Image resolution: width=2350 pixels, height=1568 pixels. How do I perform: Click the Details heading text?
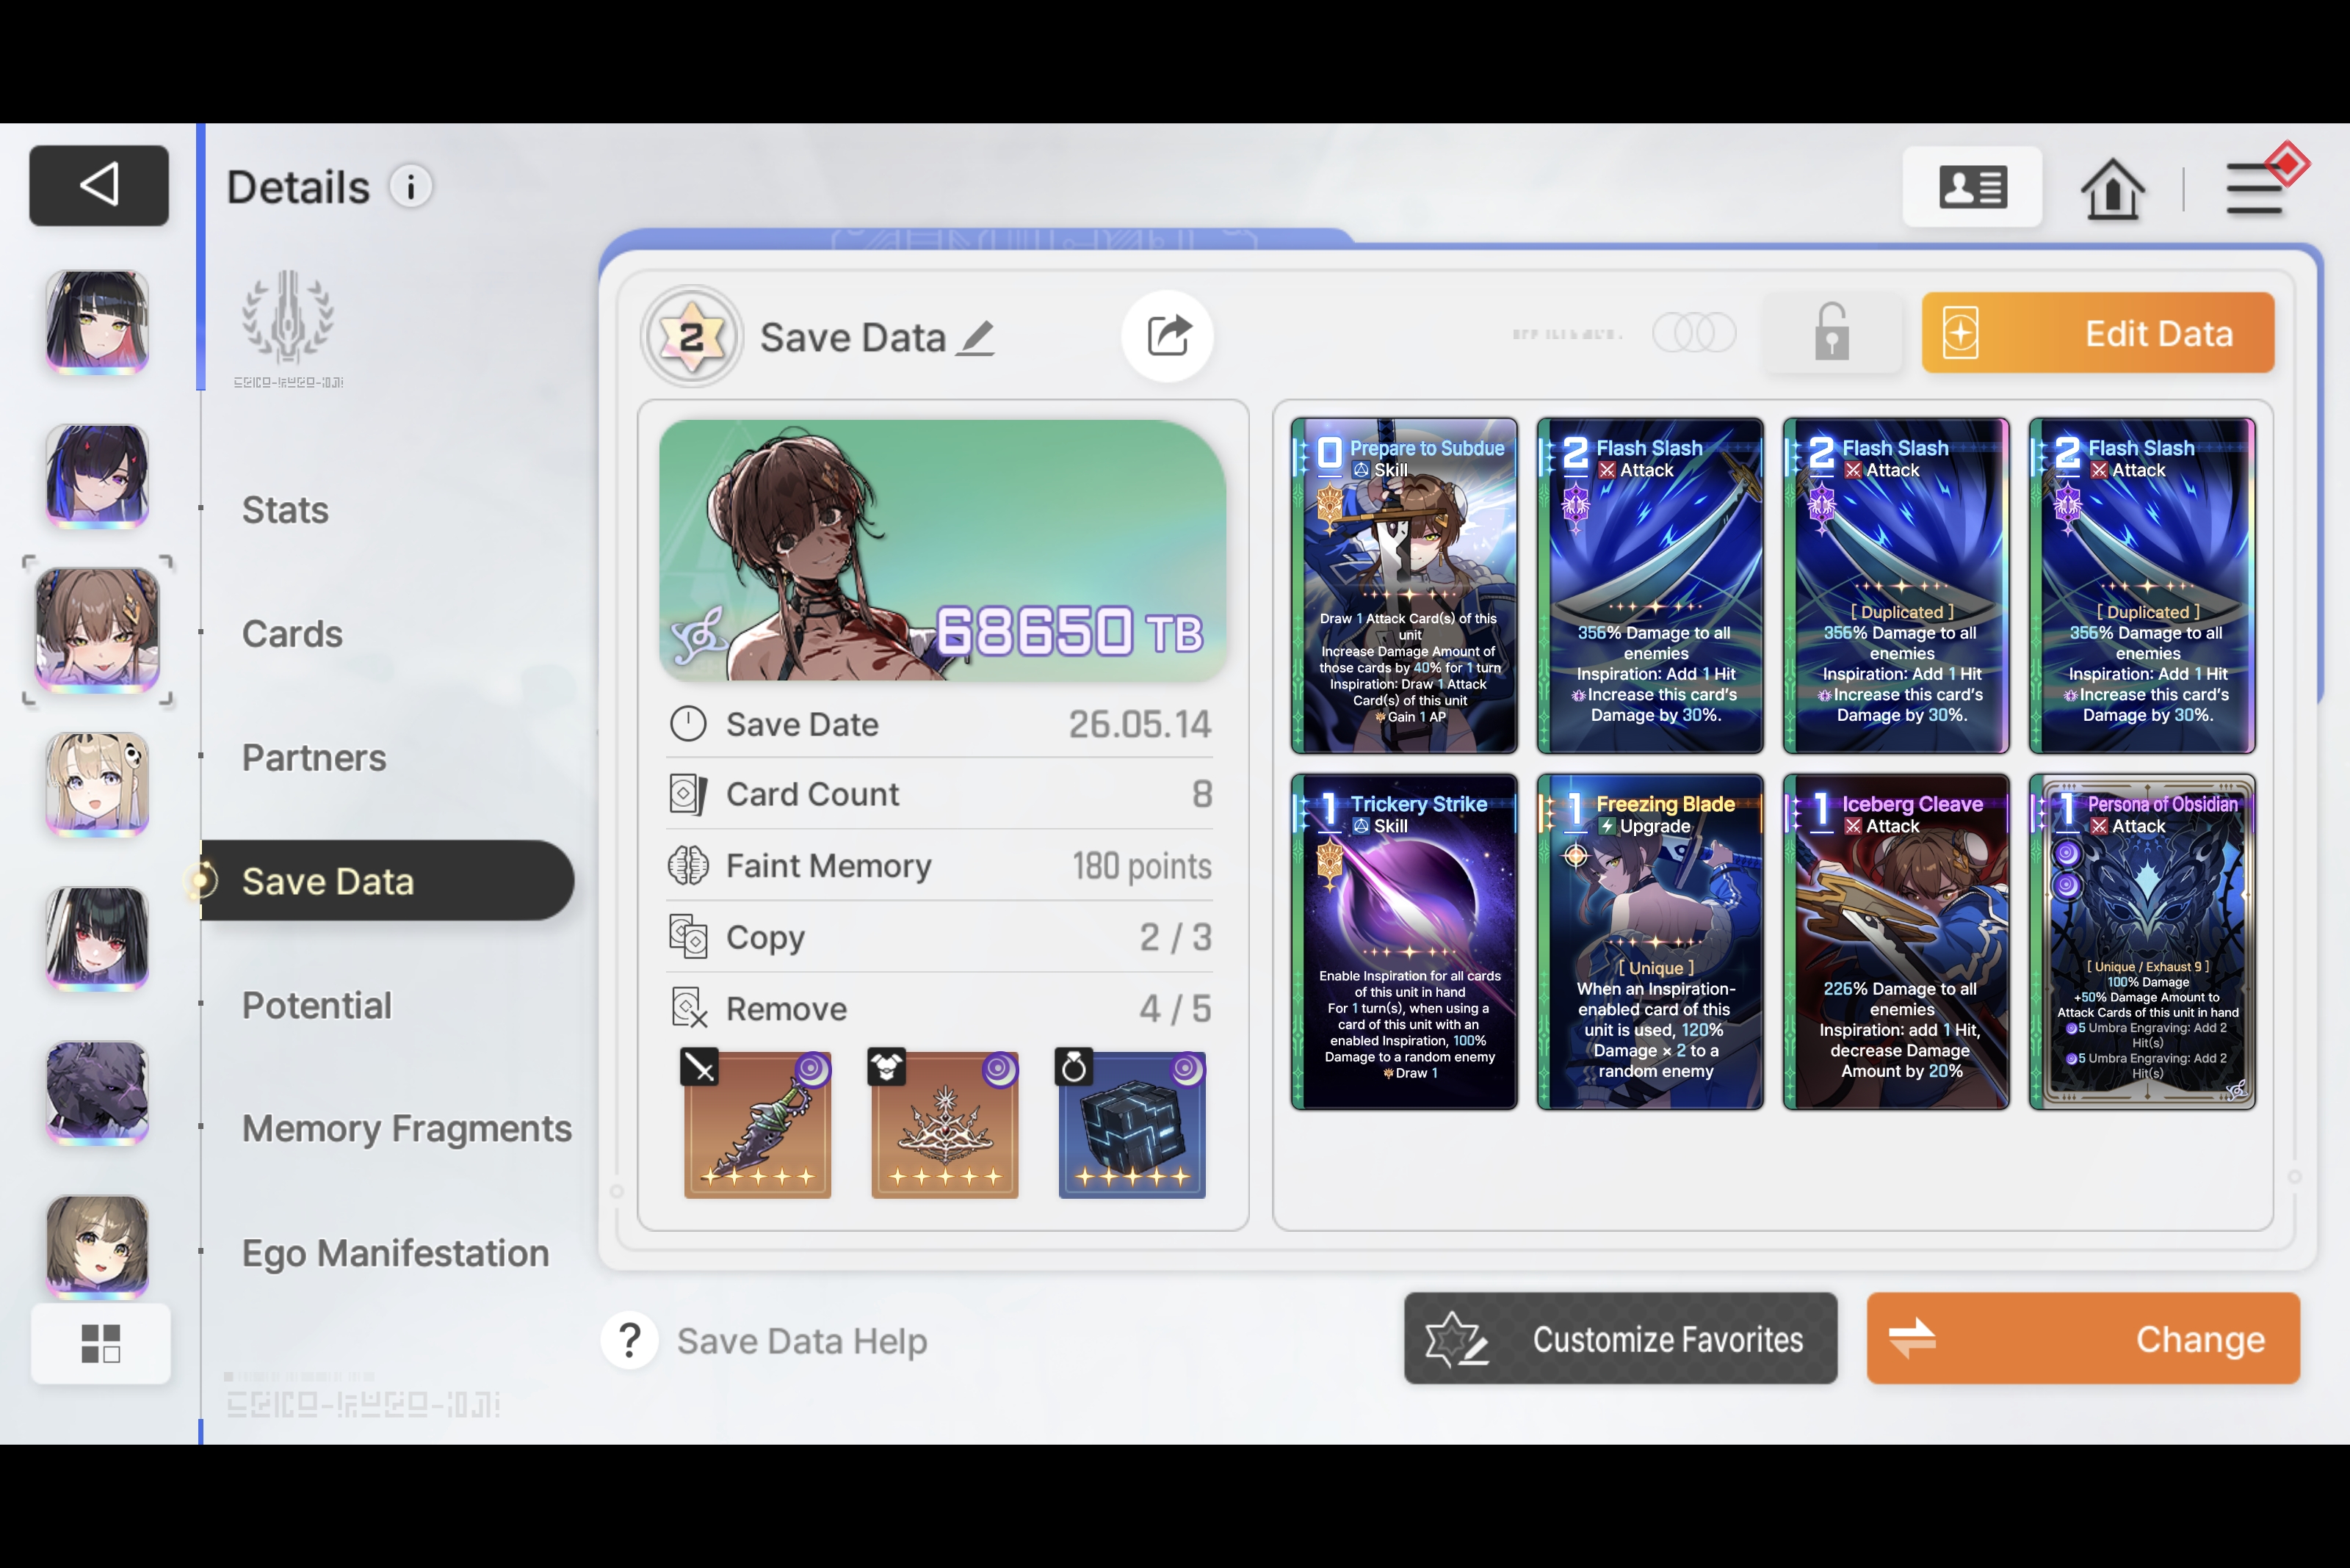(x=298, y=187)
